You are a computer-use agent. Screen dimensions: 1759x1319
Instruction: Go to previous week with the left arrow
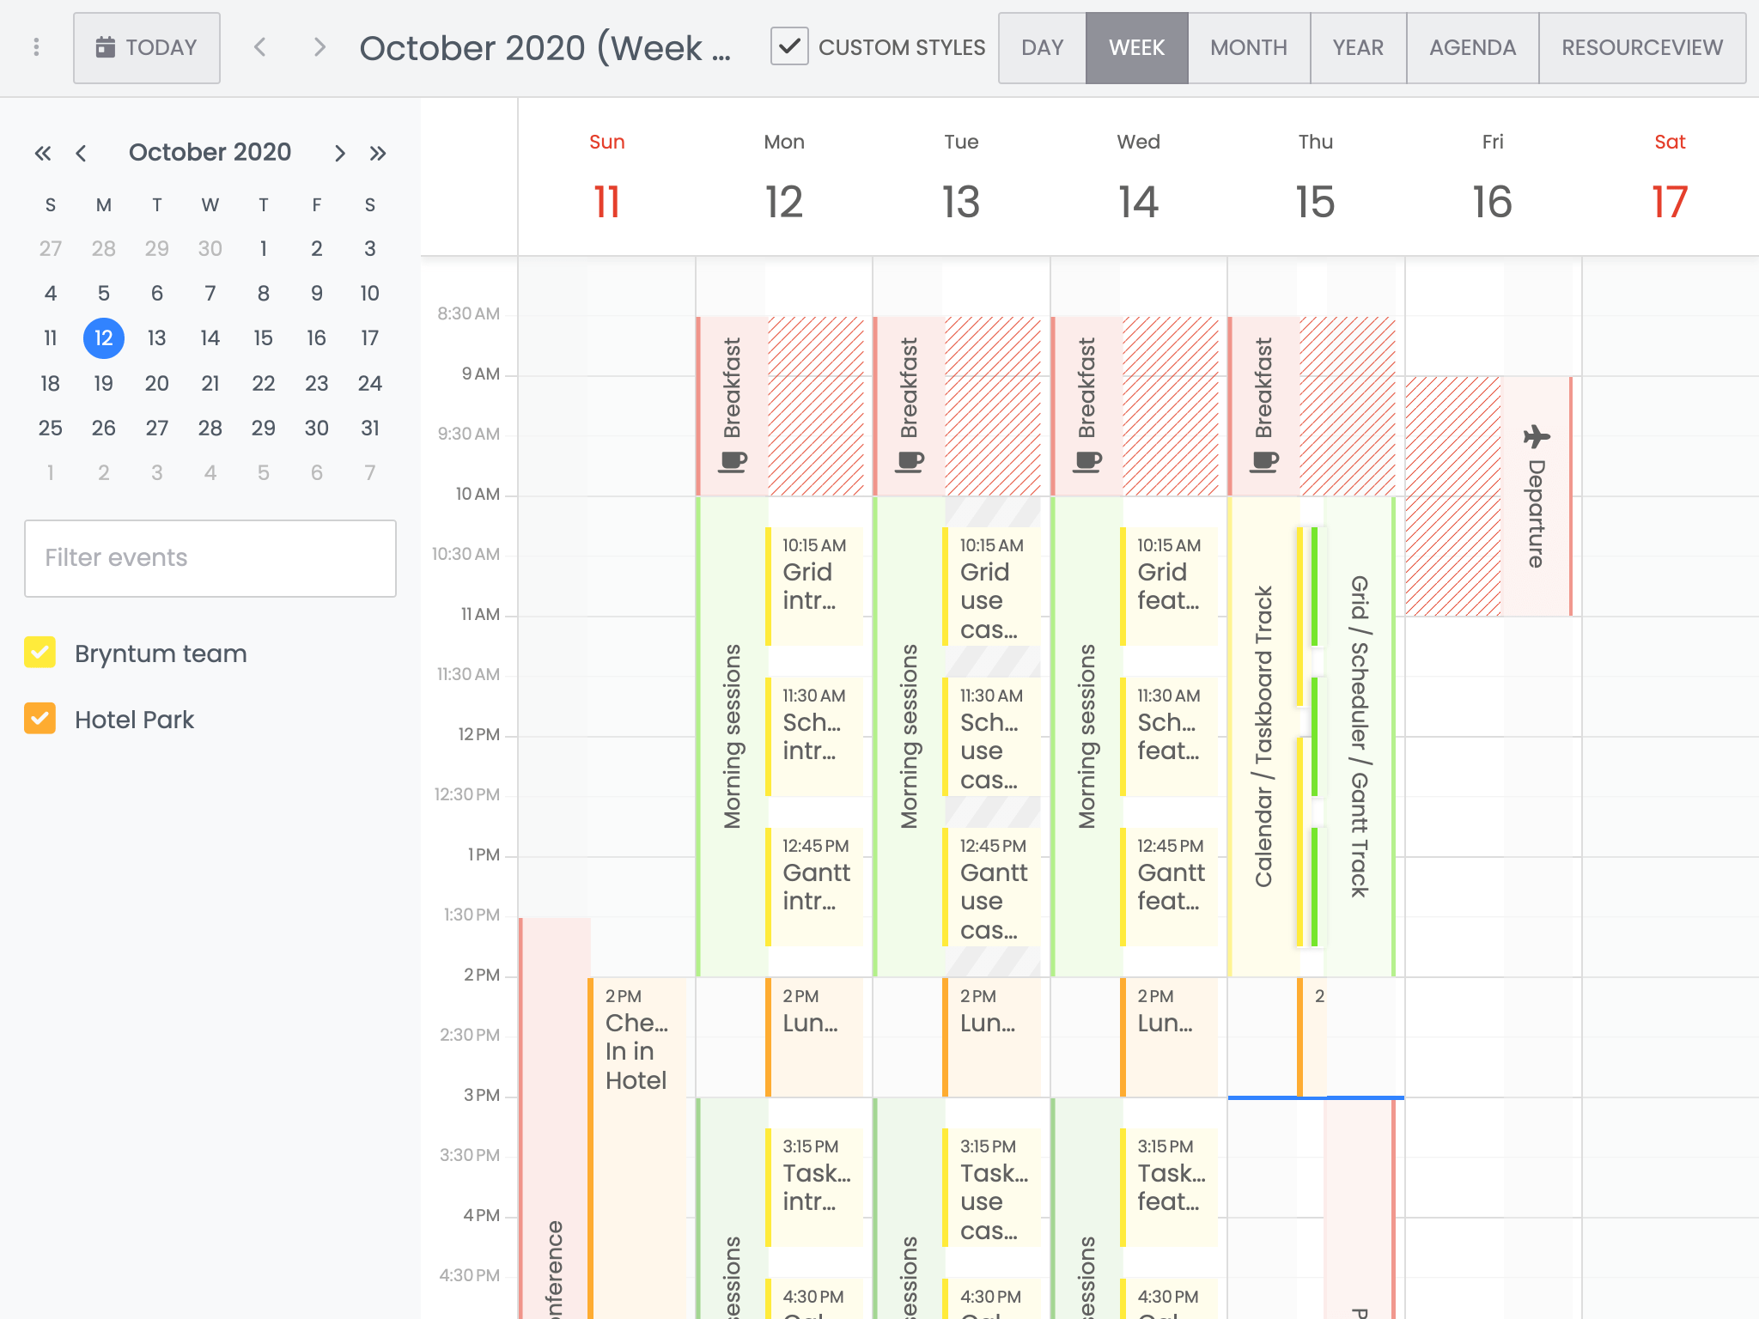(x=259, y=47)
